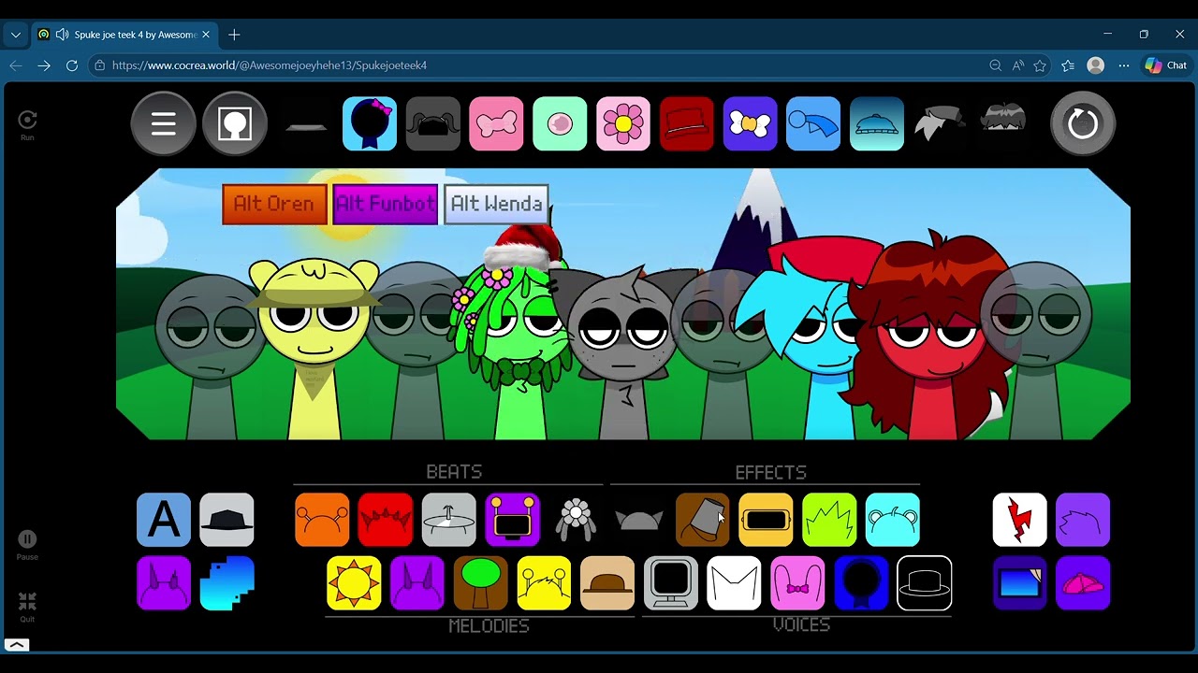The image size is (1198, 673).
Task: Pick the purple robot monitor beat icon
Action: (x=513, y=520)
